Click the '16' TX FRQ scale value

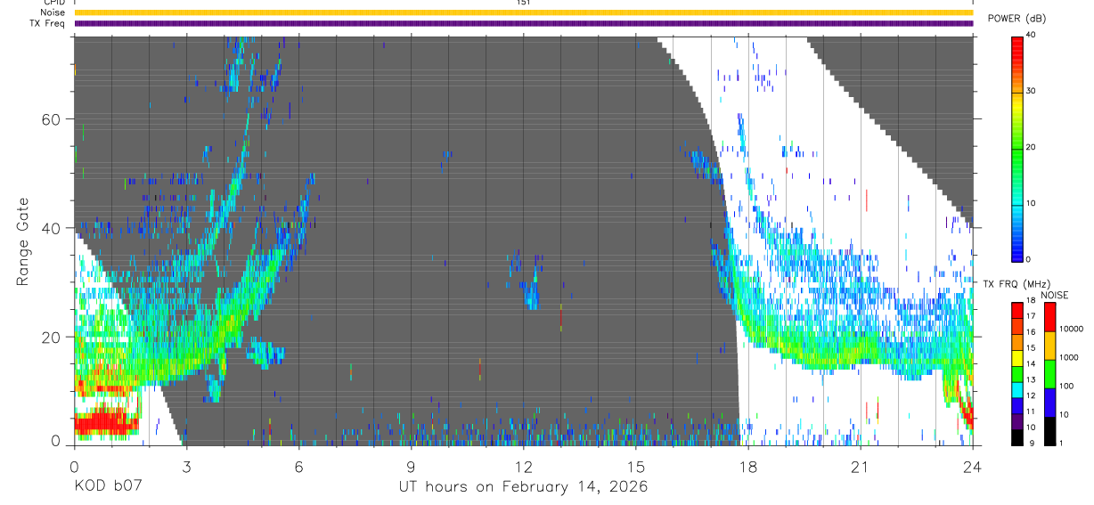coord(1031,333)
